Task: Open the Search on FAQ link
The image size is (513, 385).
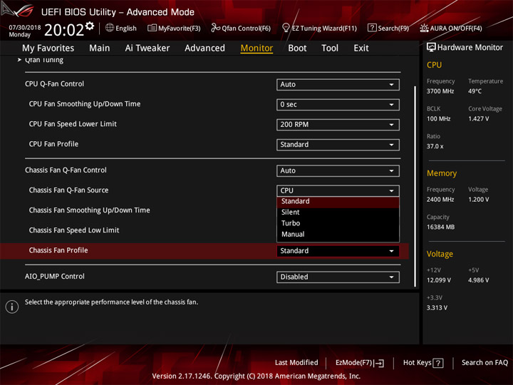Action: pos(485,363)
